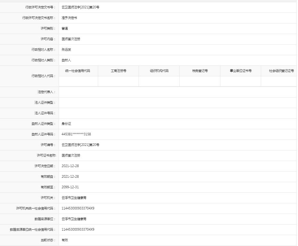The width and height of the screenshot is (298, 246).
Task: Click the expiry date 2099-12-31
Action: coord(71,187)
